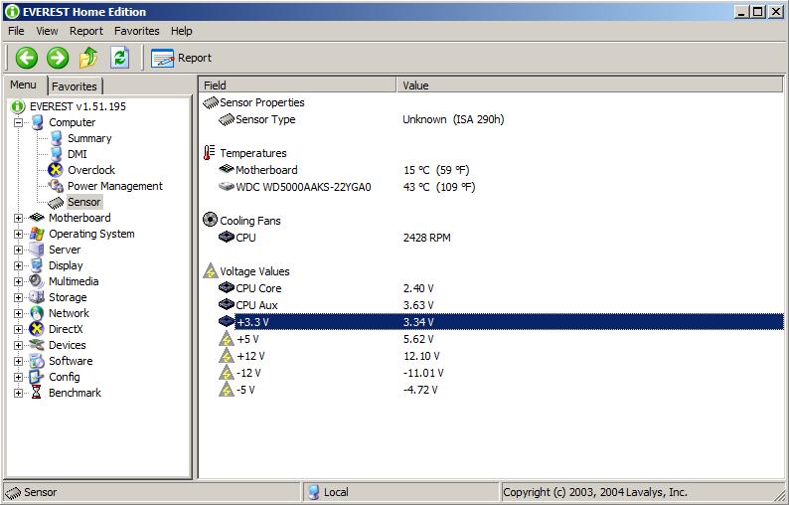The height and width of the screenshot is (505, 789).
Task: Click the Motherboard chip icon in tree
Action: click(x=37, y=218)
